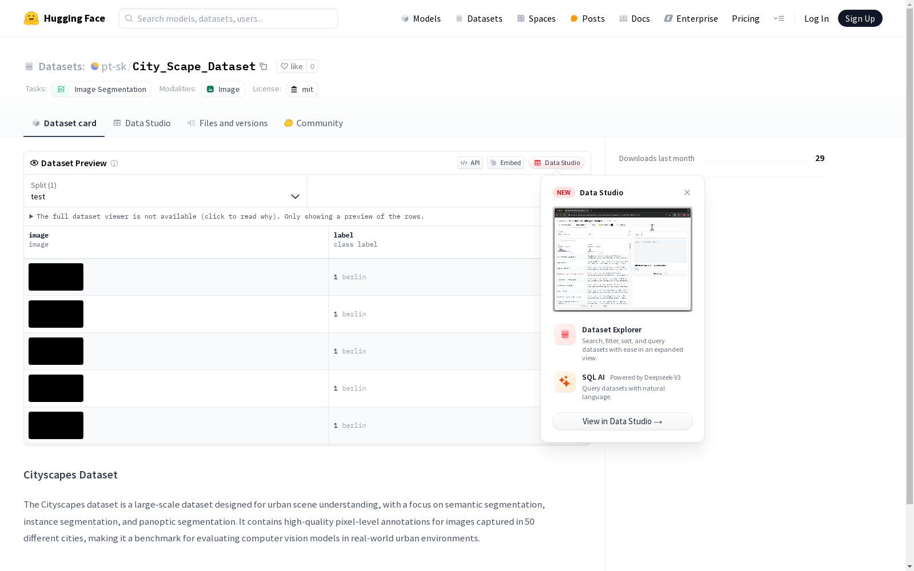Open the pt-sk author profile link
This screenshot has height=571, width=914.
tap(114, 66)
